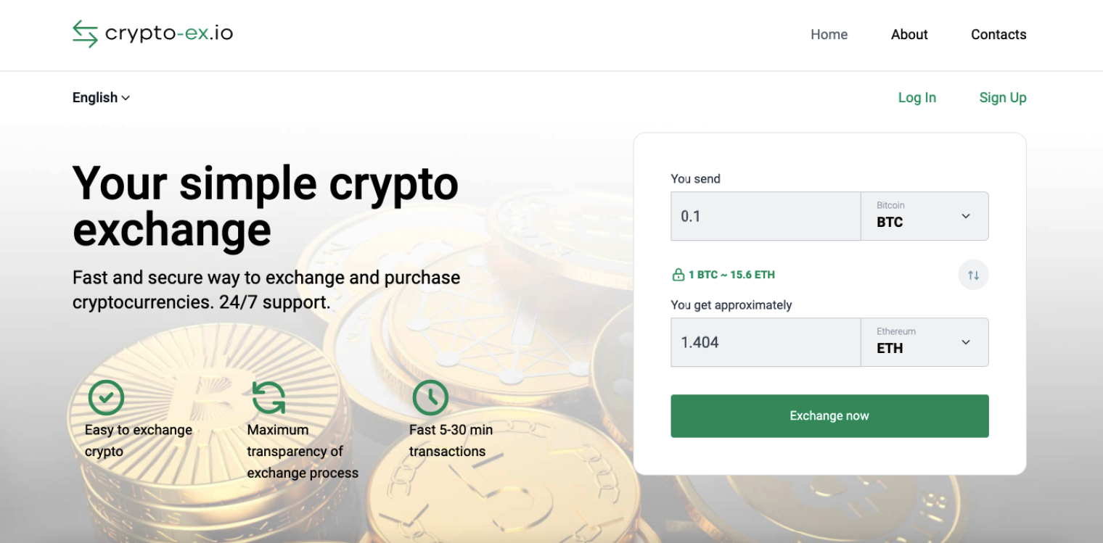Image resolution: width=1103 pixels, height=543 pixels.
Task: Navigate to the About page
Action: pos(909,34)
